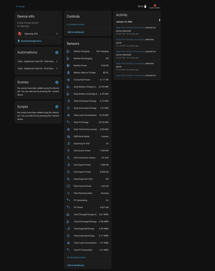Open the Sigenergy ESS integration entry
Viewport: 215px width, 271px height.
(x=38, y=34)
